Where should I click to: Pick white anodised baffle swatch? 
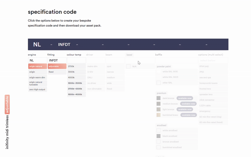[158, 130]
